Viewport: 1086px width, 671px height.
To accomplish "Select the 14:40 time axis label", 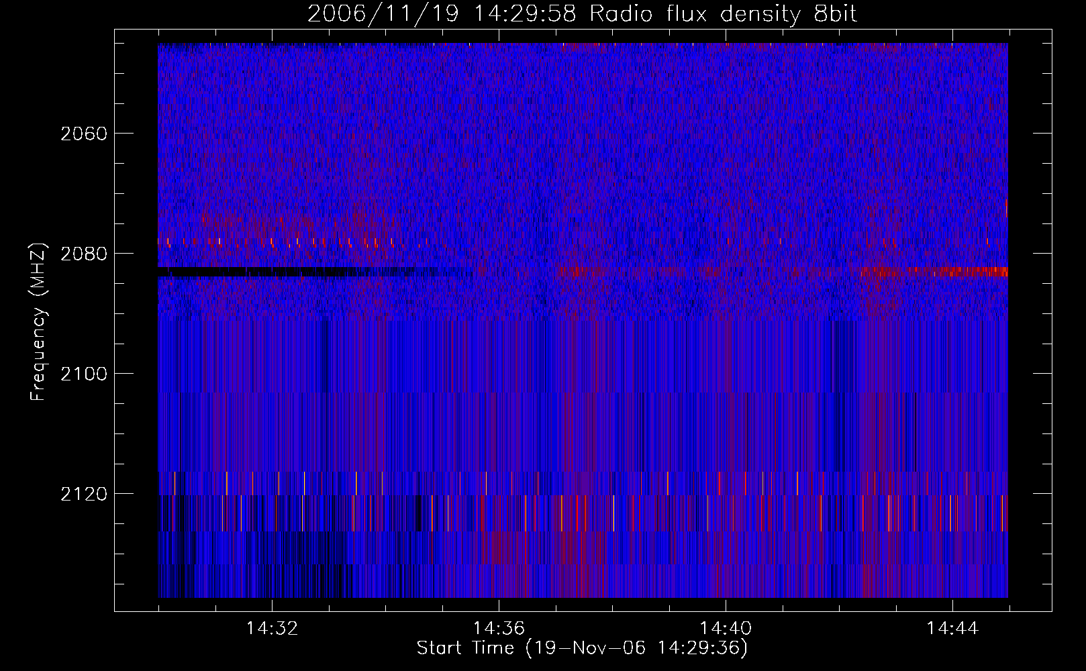I will (726, 629).
